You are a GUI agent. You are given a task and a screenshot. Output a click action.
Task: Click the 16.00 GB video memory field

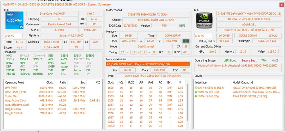tap(224, 36)
